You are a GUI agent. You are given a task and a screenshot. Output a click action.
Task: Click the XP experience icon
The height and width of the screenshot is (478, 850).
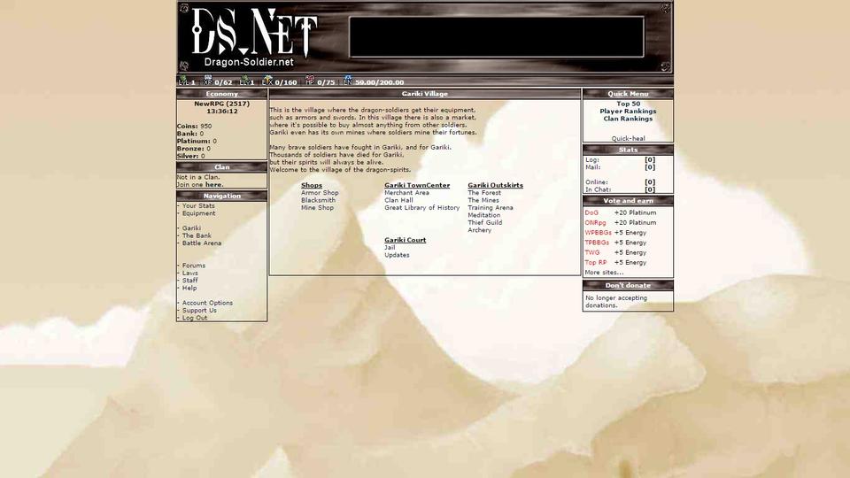207,81
